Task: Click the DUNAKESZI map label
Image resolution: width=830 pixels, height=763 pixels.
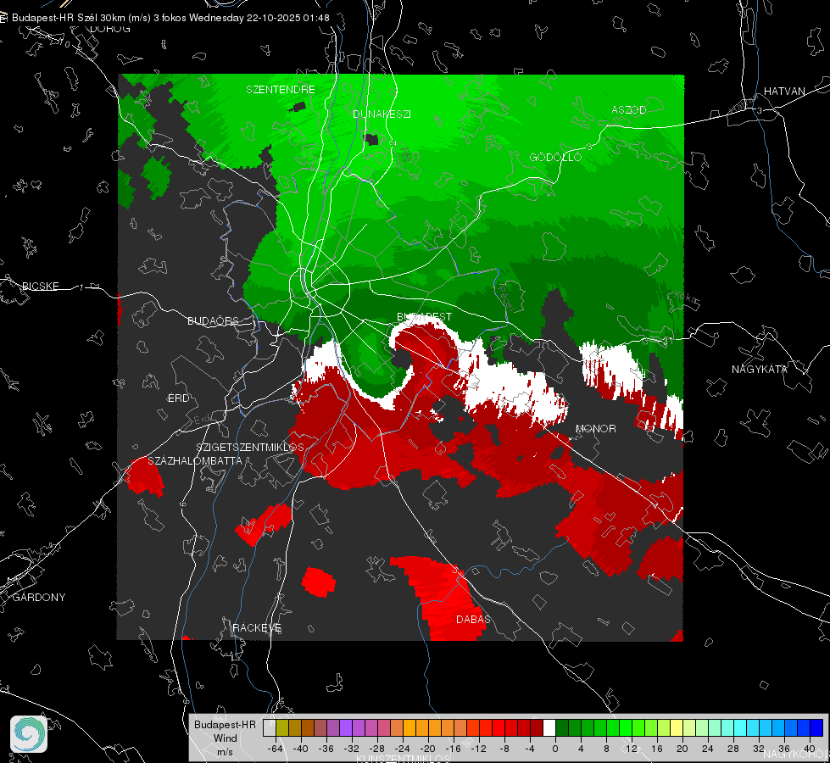Action: tap(382, 114)
